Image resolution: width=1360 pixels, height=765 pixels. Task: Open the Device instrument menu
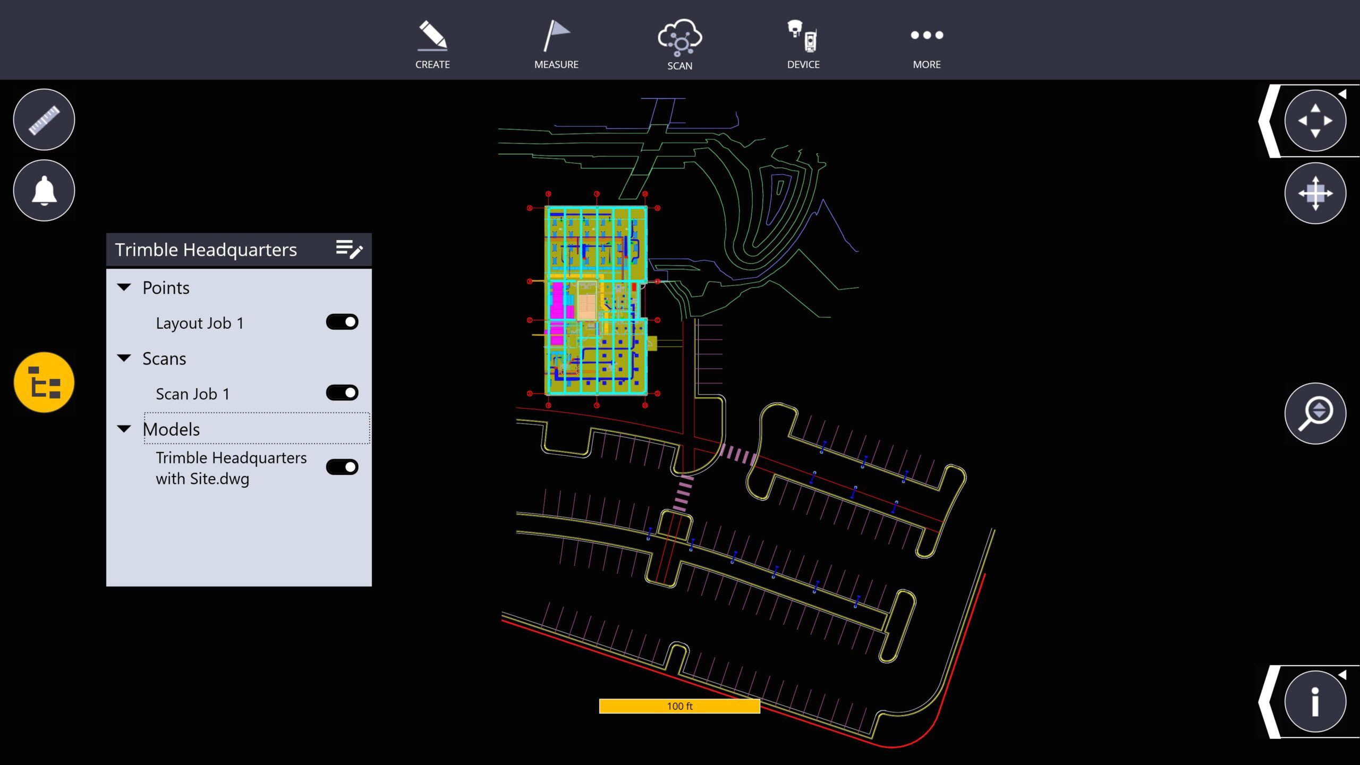point(803,44)
